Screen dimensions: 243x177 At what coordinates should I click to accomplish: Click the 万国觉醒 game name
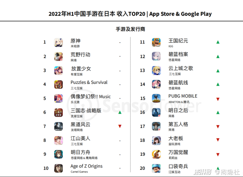[178, 152]
